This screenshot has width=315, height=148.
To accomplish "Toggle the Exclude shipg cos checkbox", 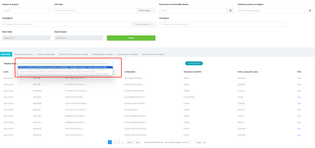I will (x=152, y=24).
